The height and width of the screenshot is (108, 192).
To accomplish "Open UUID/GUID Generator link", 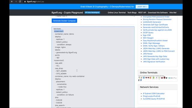I will tap(152, 22).
